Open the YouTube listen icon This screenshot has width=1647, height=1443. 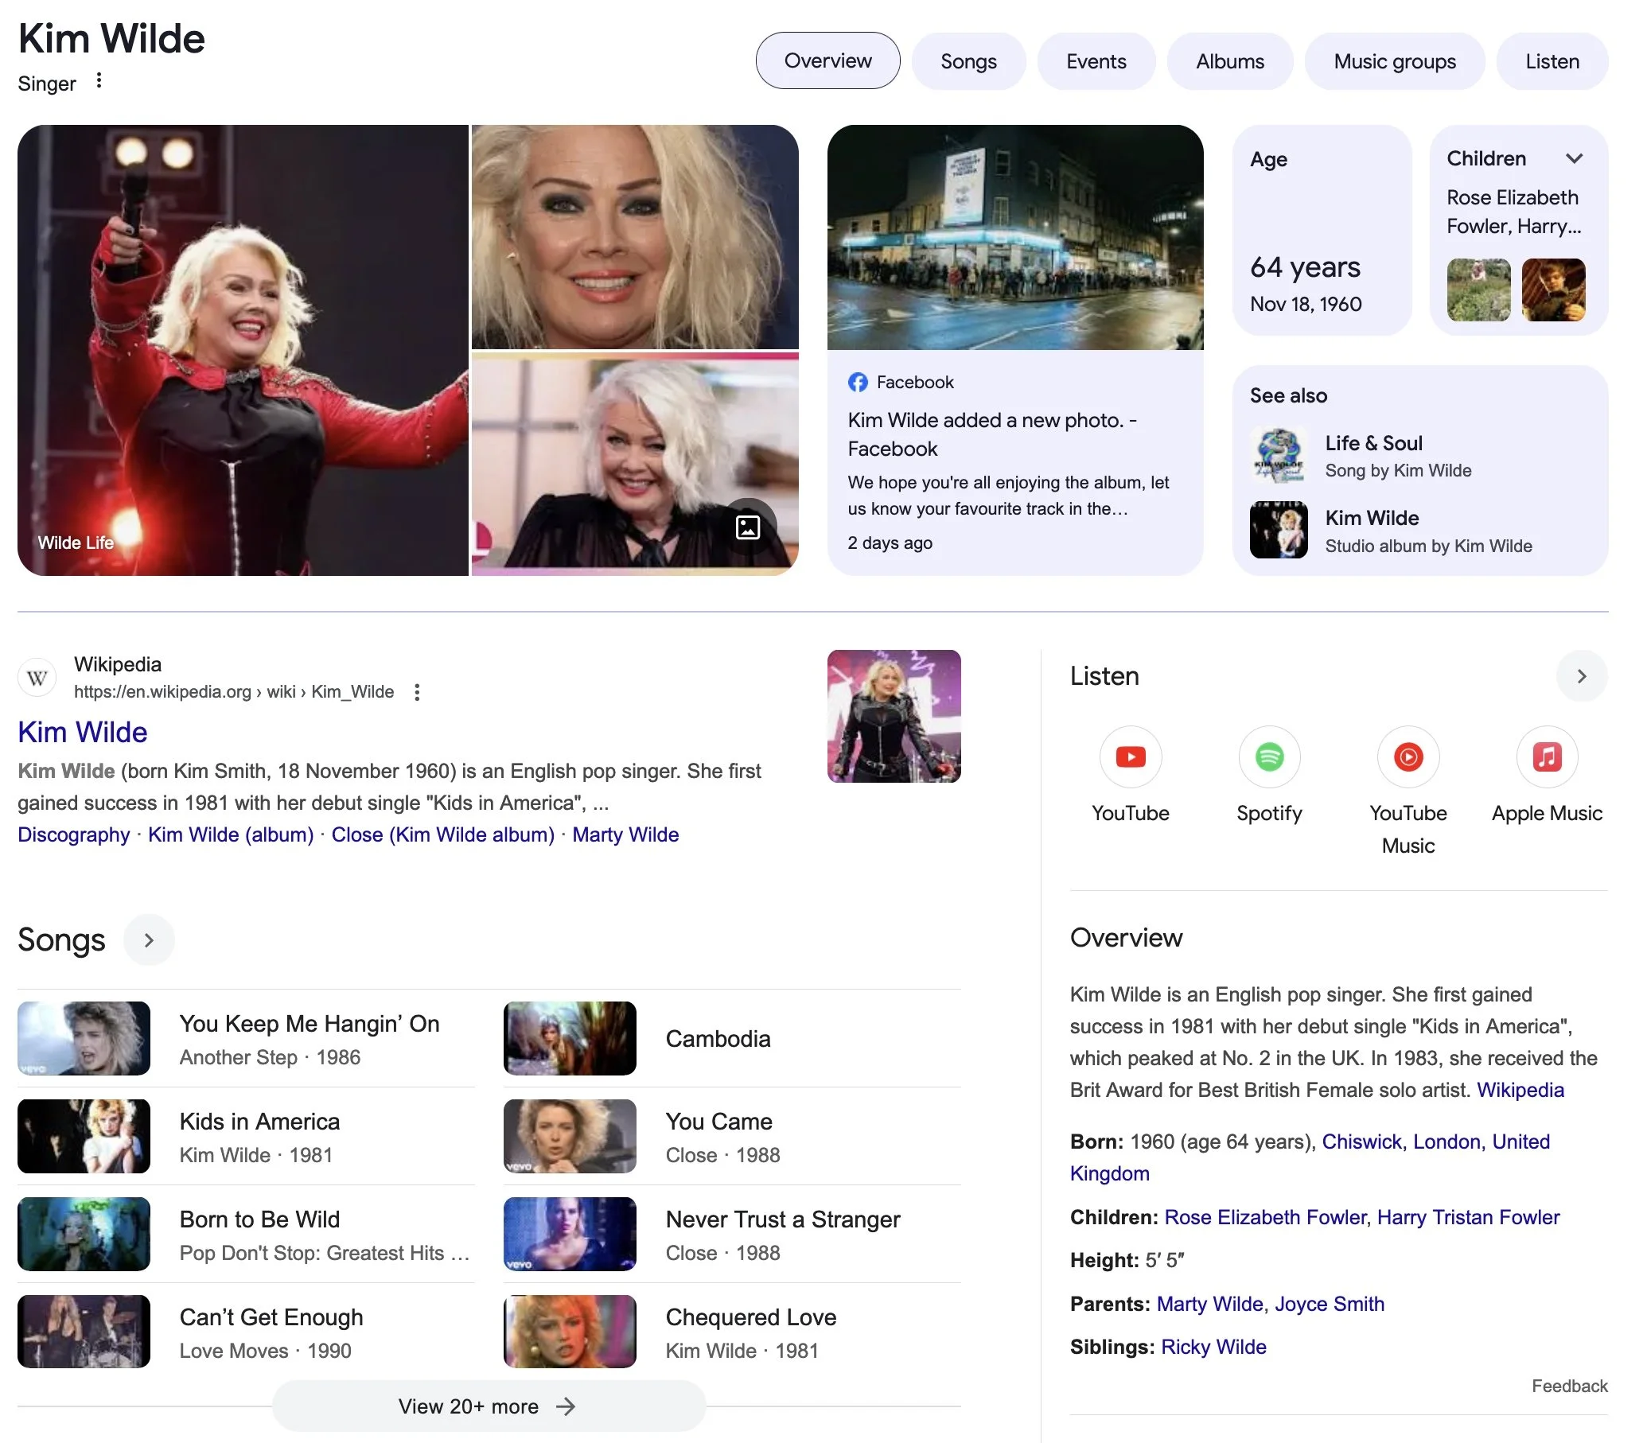[1130, 757]
